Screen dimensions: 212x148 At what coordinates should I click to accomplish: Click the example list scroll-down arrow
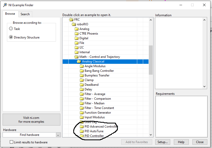coord(151,135)
